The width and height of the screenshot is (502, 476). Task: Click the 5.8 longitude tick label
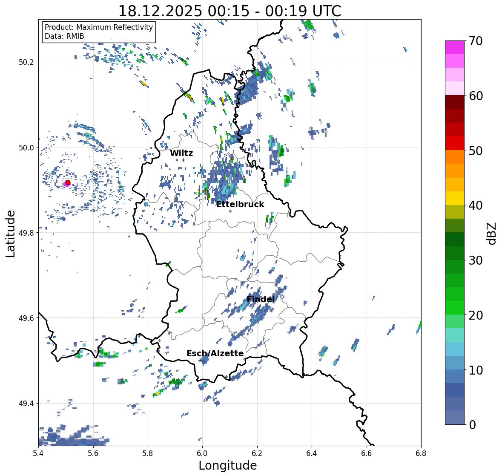148,453
